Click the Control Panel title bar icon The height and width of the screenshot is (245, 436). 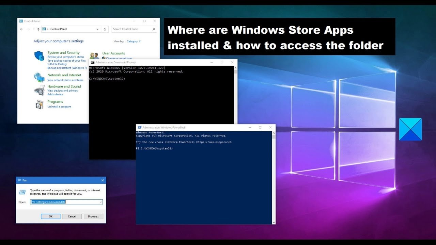[21, 21]
